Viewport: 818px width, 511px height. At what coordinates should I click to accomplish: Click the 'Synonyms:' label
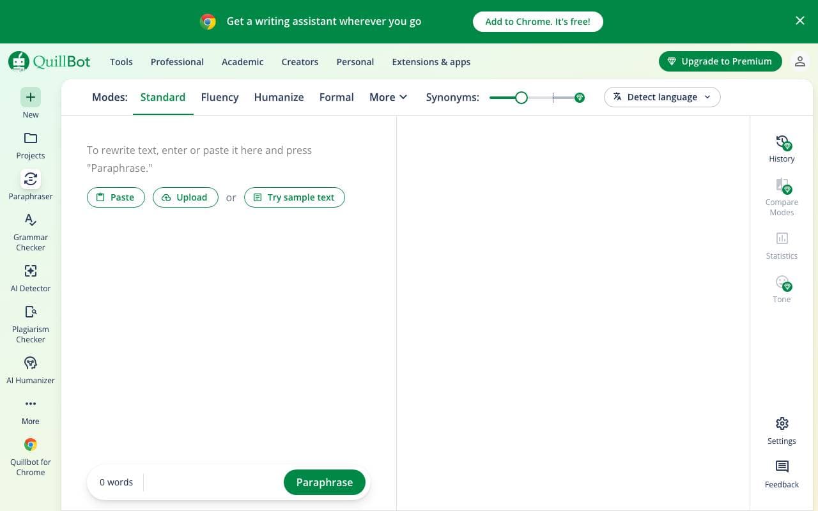point(452,97)
